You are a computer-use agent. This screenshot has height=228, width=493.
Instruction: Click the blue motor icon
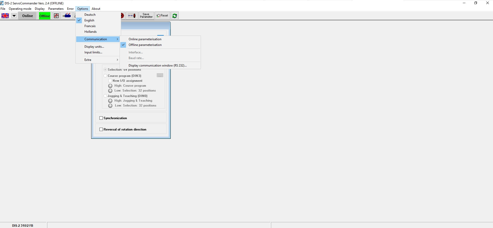pos(67,16)
